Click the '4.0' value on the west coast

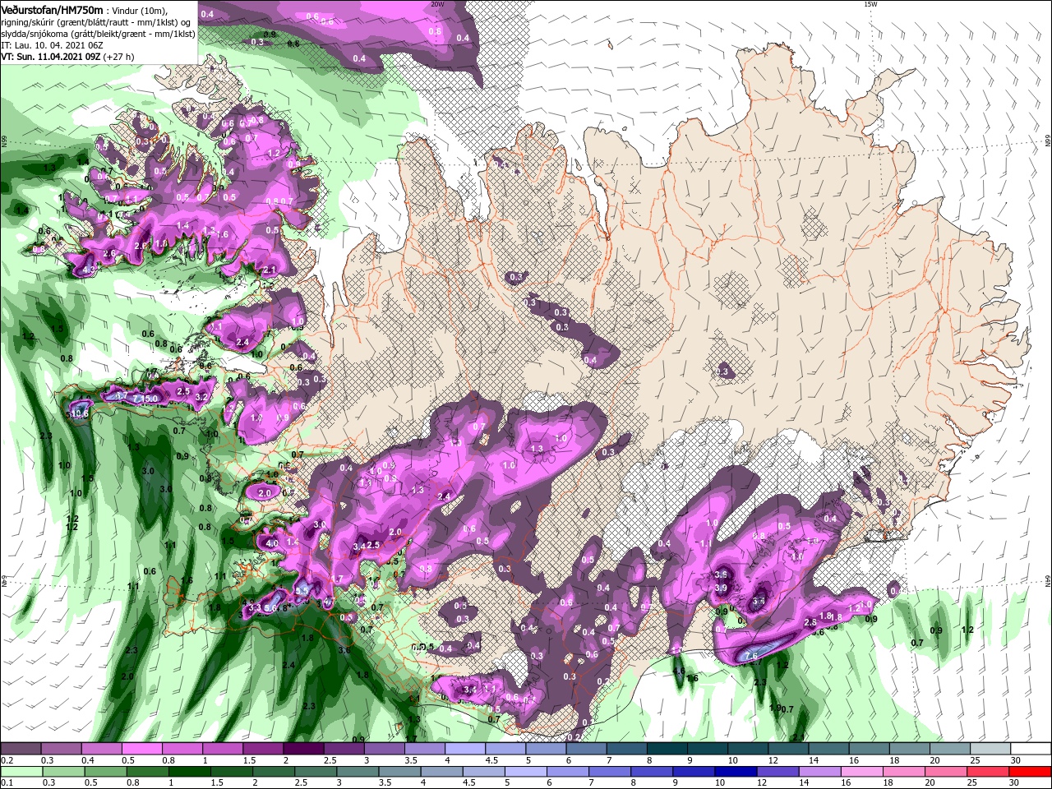coord(272,544)
